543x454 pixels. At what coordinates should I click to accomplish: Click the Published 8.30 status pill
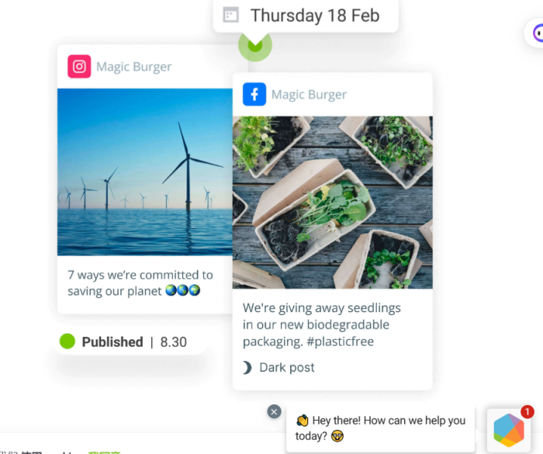click(130, 341)
